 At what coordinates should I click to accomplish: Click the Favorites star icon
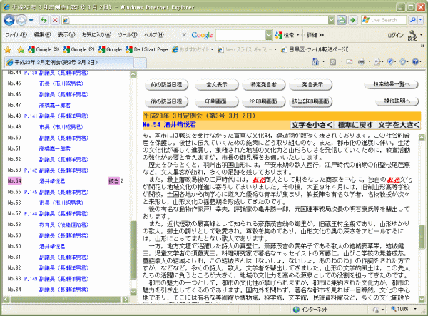(8, 49)
